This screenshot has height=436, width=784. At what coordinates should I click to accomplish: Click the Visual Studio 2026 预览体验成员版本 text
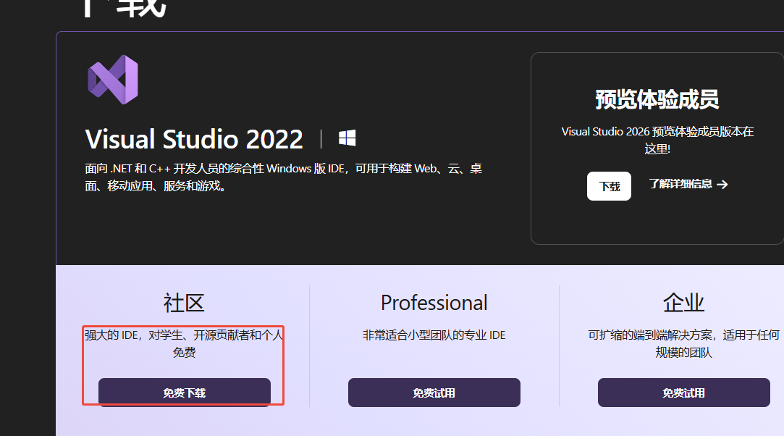click(657, 140)
